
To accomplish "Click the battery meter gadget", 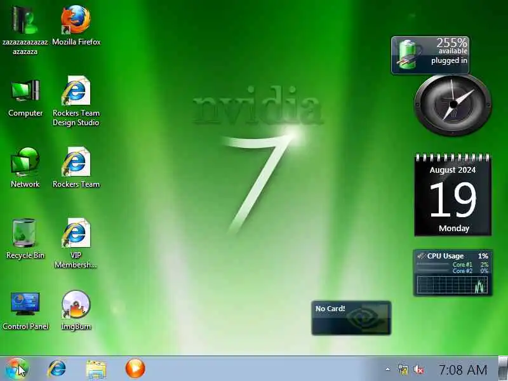I will [431, 55].
